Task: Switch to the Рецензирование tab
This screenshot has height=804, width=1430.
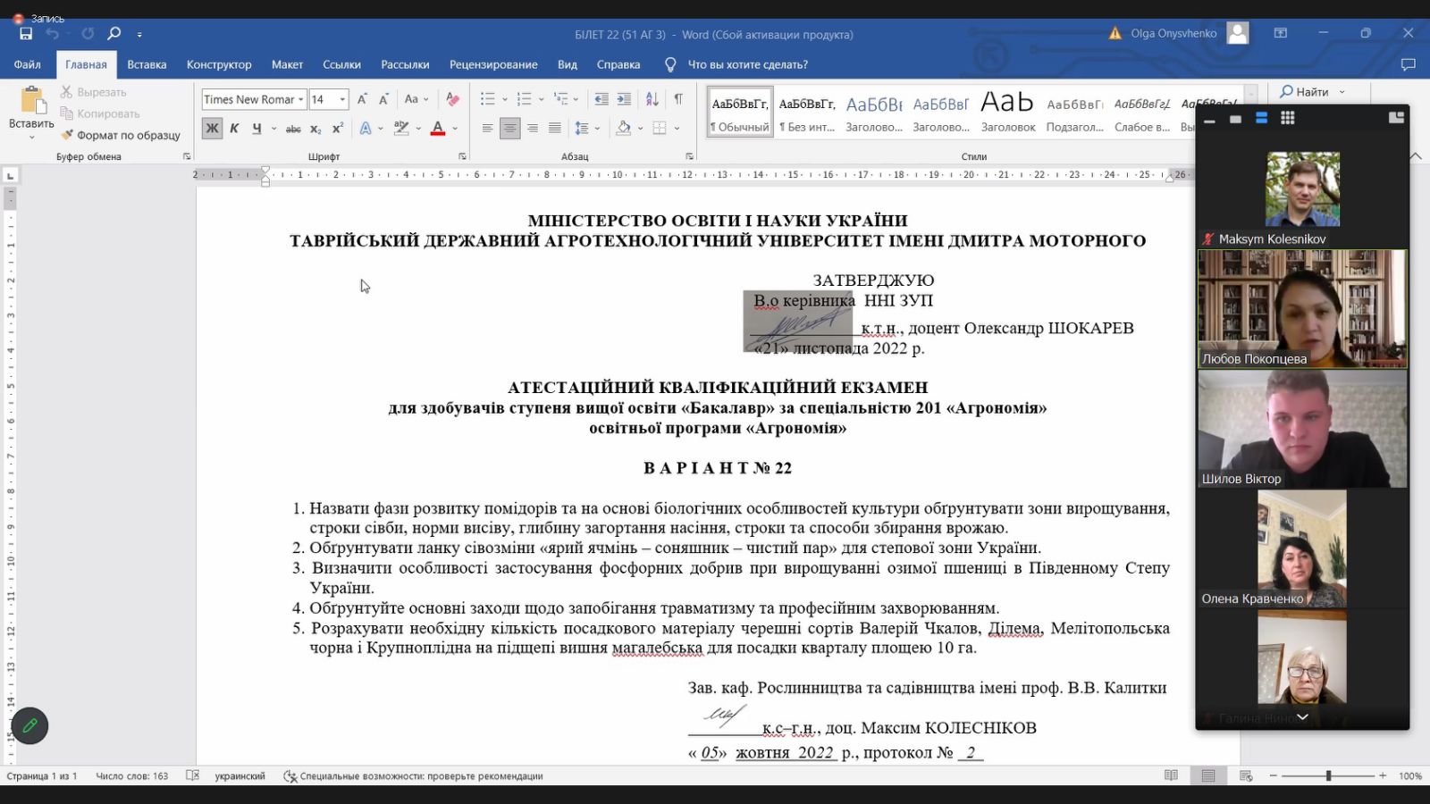Action: click(x=493, y=64)
